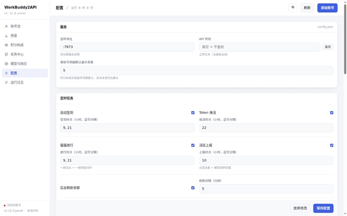The width and height of the screenshot is (347, 216).
Task: Open 模型与档位 settings
Action: (x=25, y=64)
